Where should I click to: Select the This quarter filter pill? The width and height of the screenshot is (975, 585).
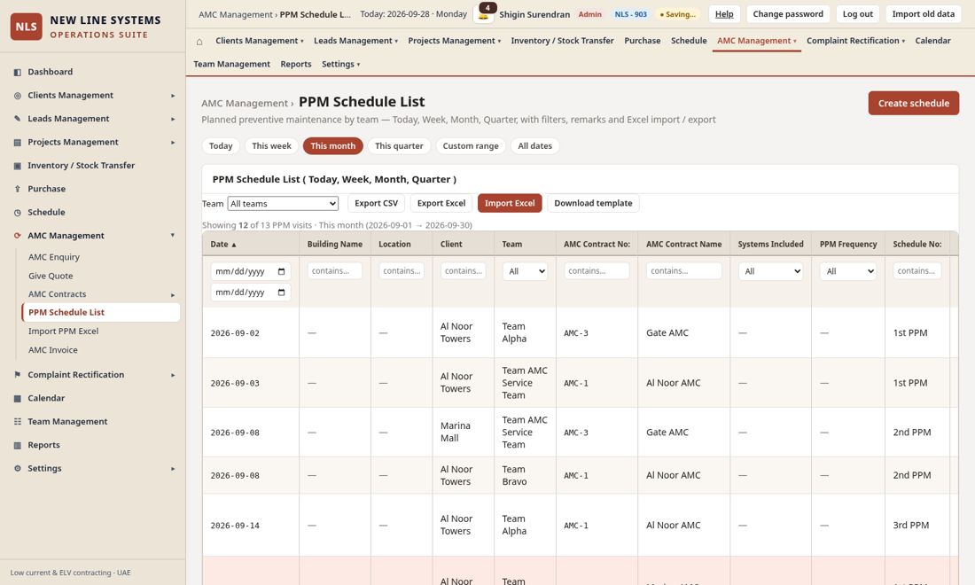coord(399,146)
